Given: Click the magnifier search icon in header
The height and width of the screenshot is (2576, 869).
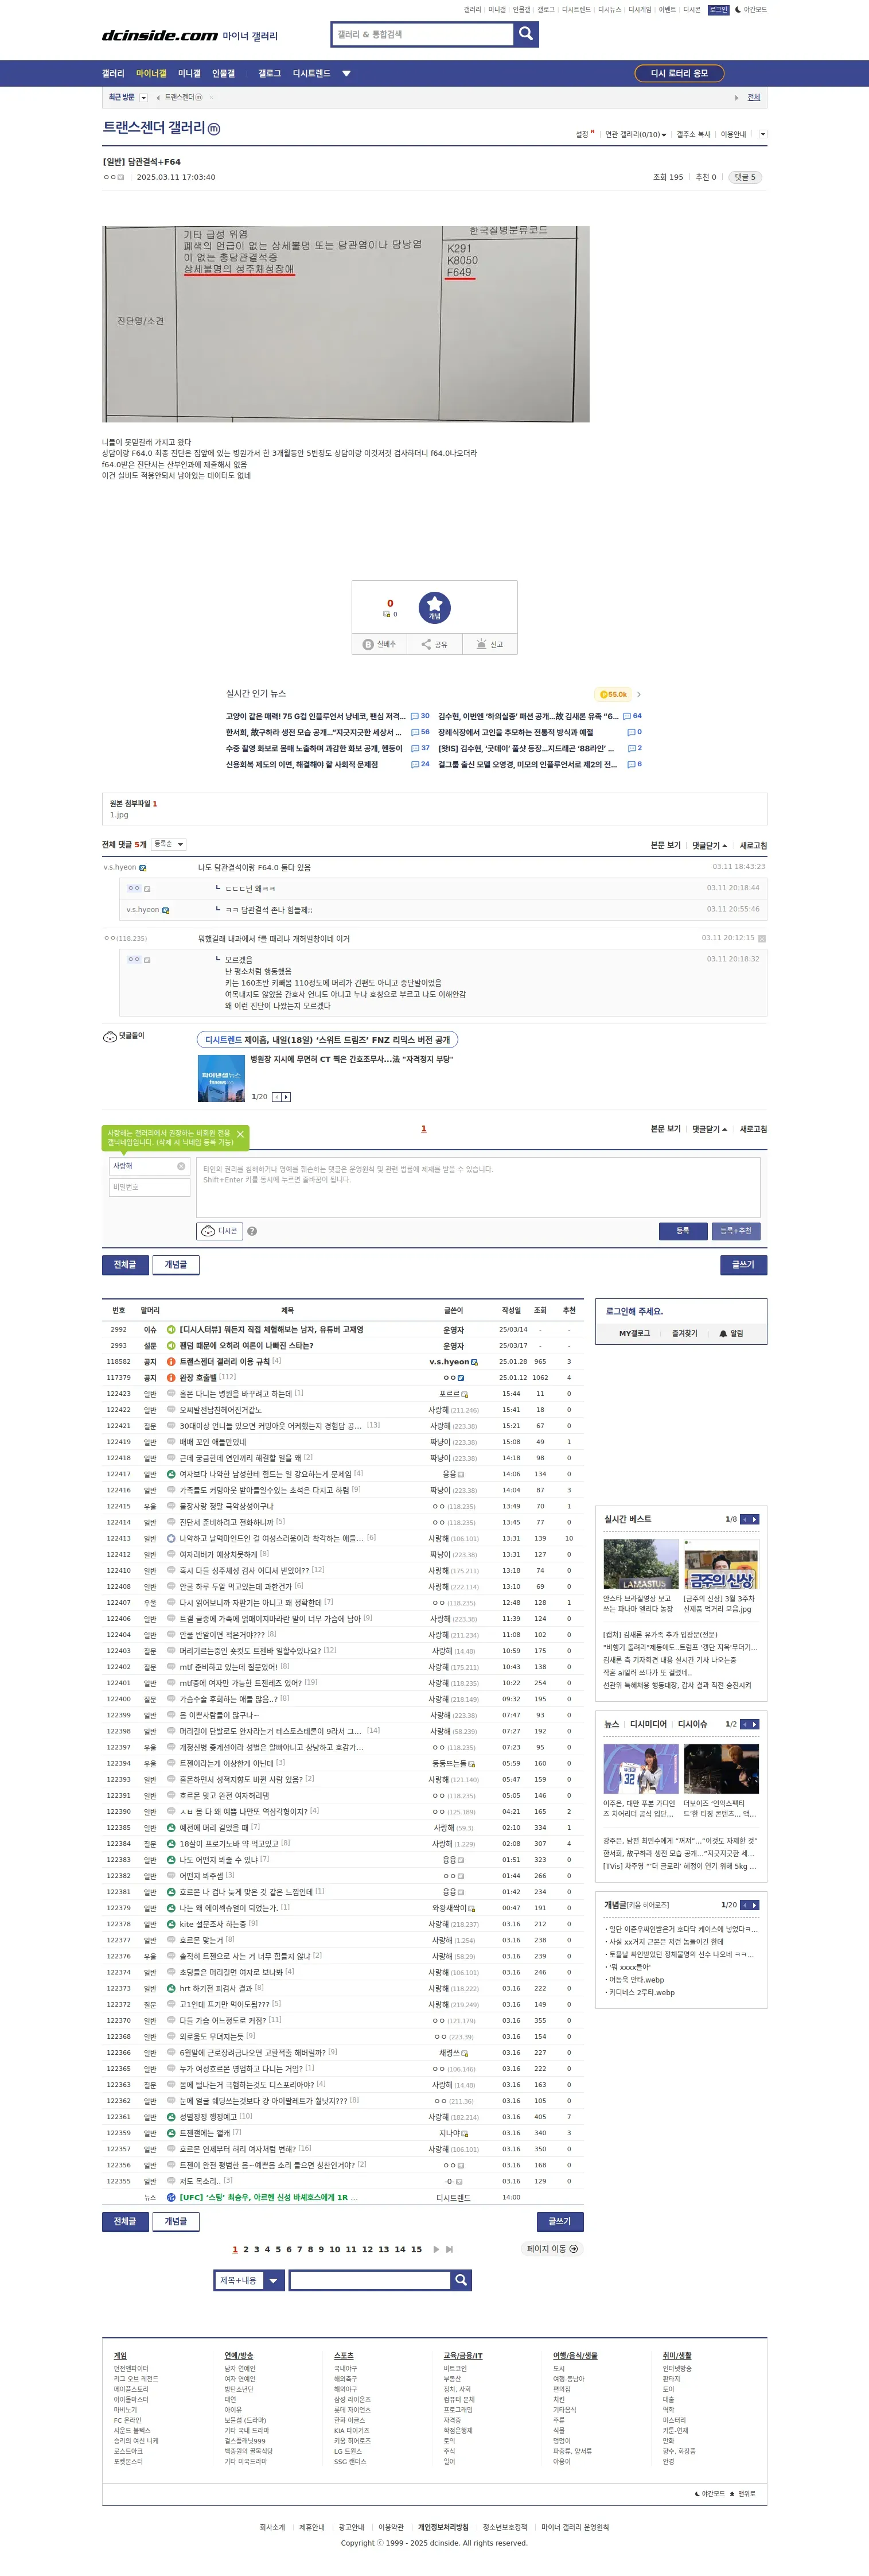Looking at the screenshot, I should tap(527, 35).
